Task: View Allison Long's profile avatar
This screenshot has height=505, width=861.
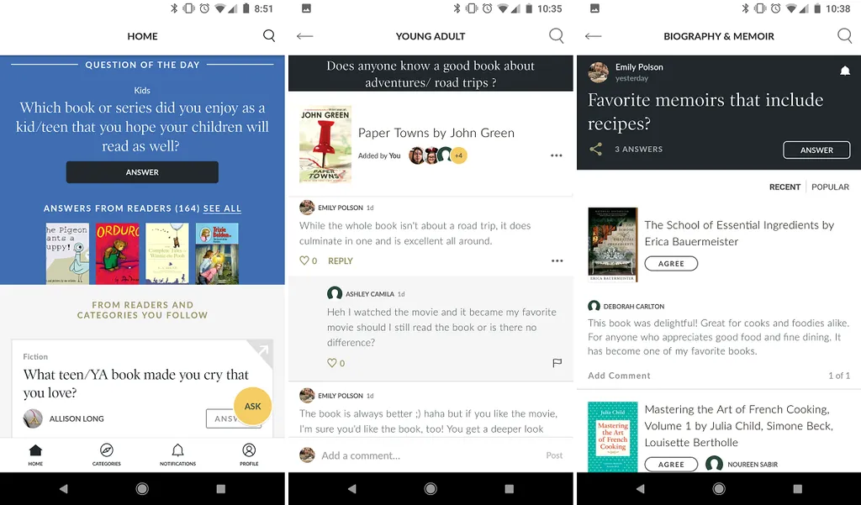Action: [33, 418]
